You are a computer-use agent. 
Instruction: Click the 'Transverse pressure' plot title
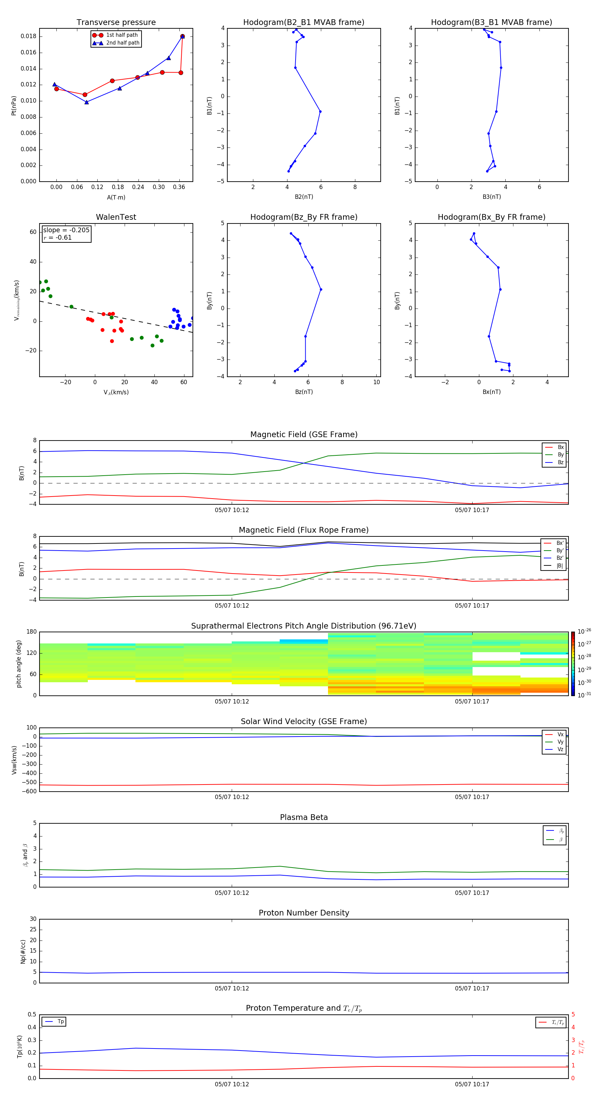(x=116, y=23)
